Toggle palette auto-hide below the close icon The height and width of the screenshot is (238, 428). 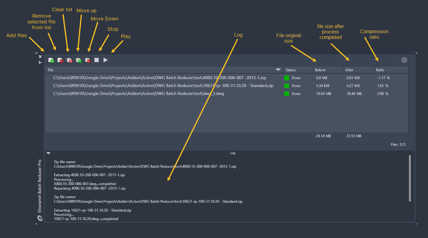pos(40,62)
